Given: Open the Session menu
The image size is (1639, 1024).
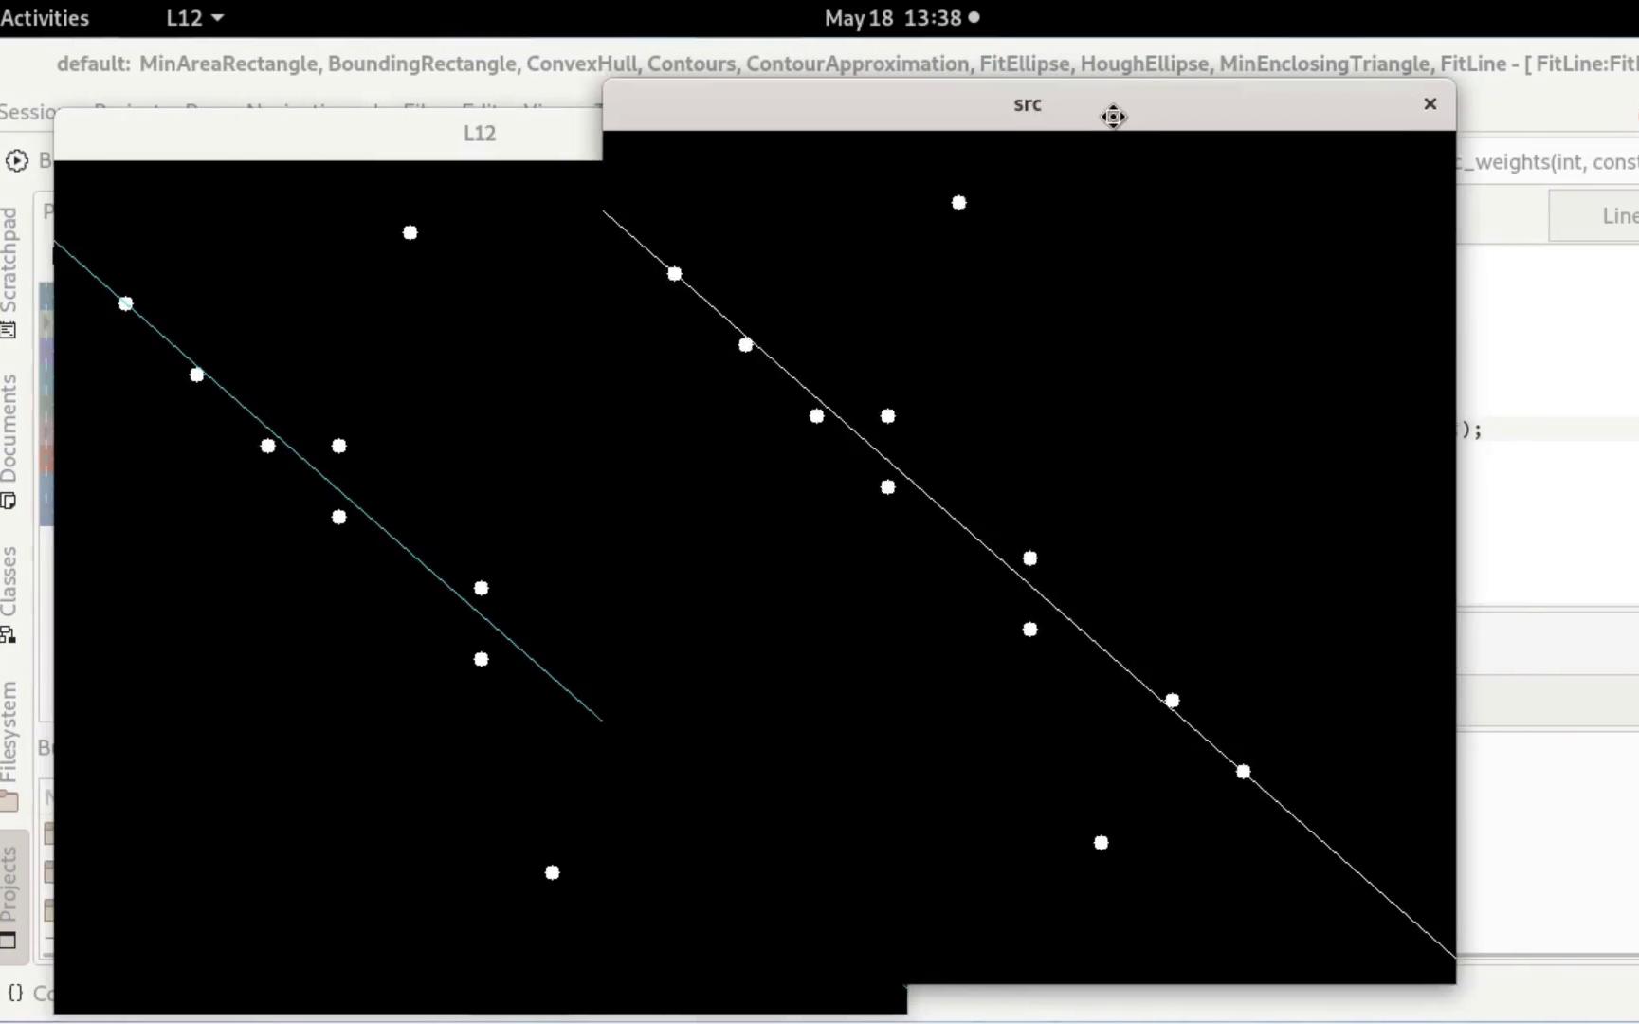Looking at the screenshot, I should (x=27, y=112).
